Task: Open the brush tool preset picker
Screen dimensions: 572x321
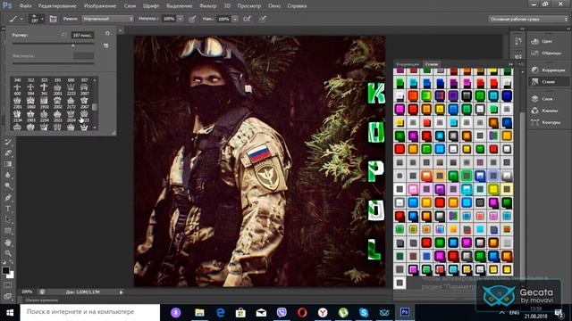Action: coord(16,19)
